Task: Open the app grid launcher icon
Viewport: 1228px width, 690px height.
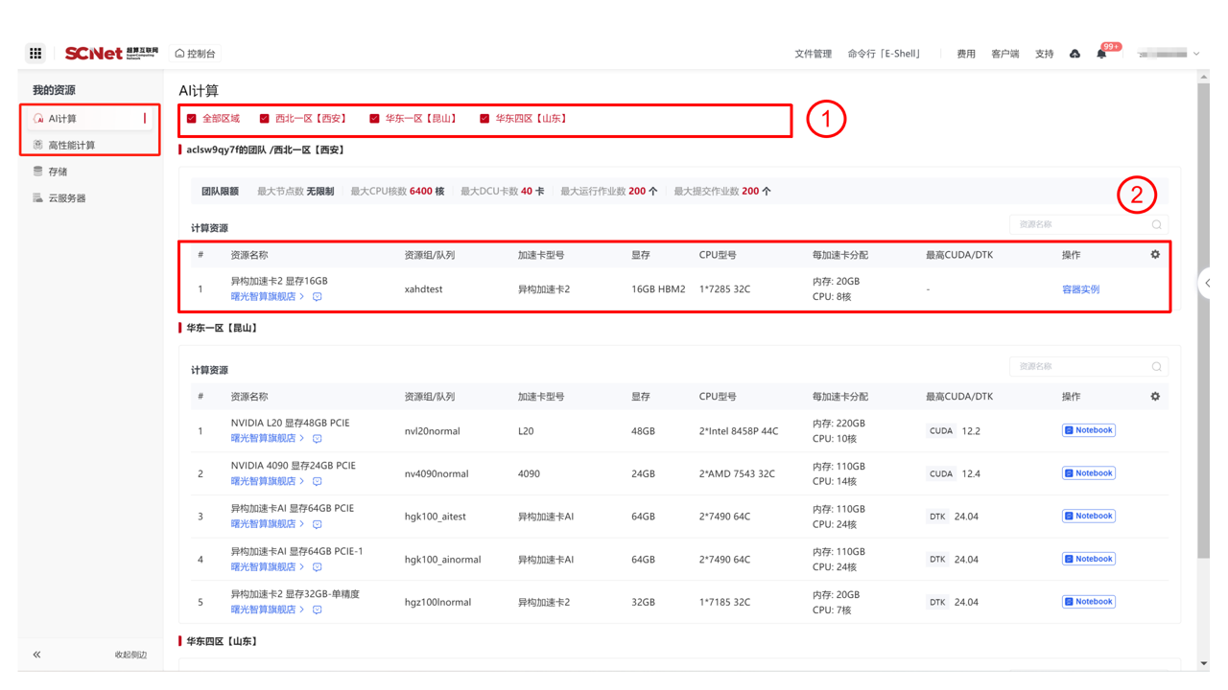Action: [35, 54]
